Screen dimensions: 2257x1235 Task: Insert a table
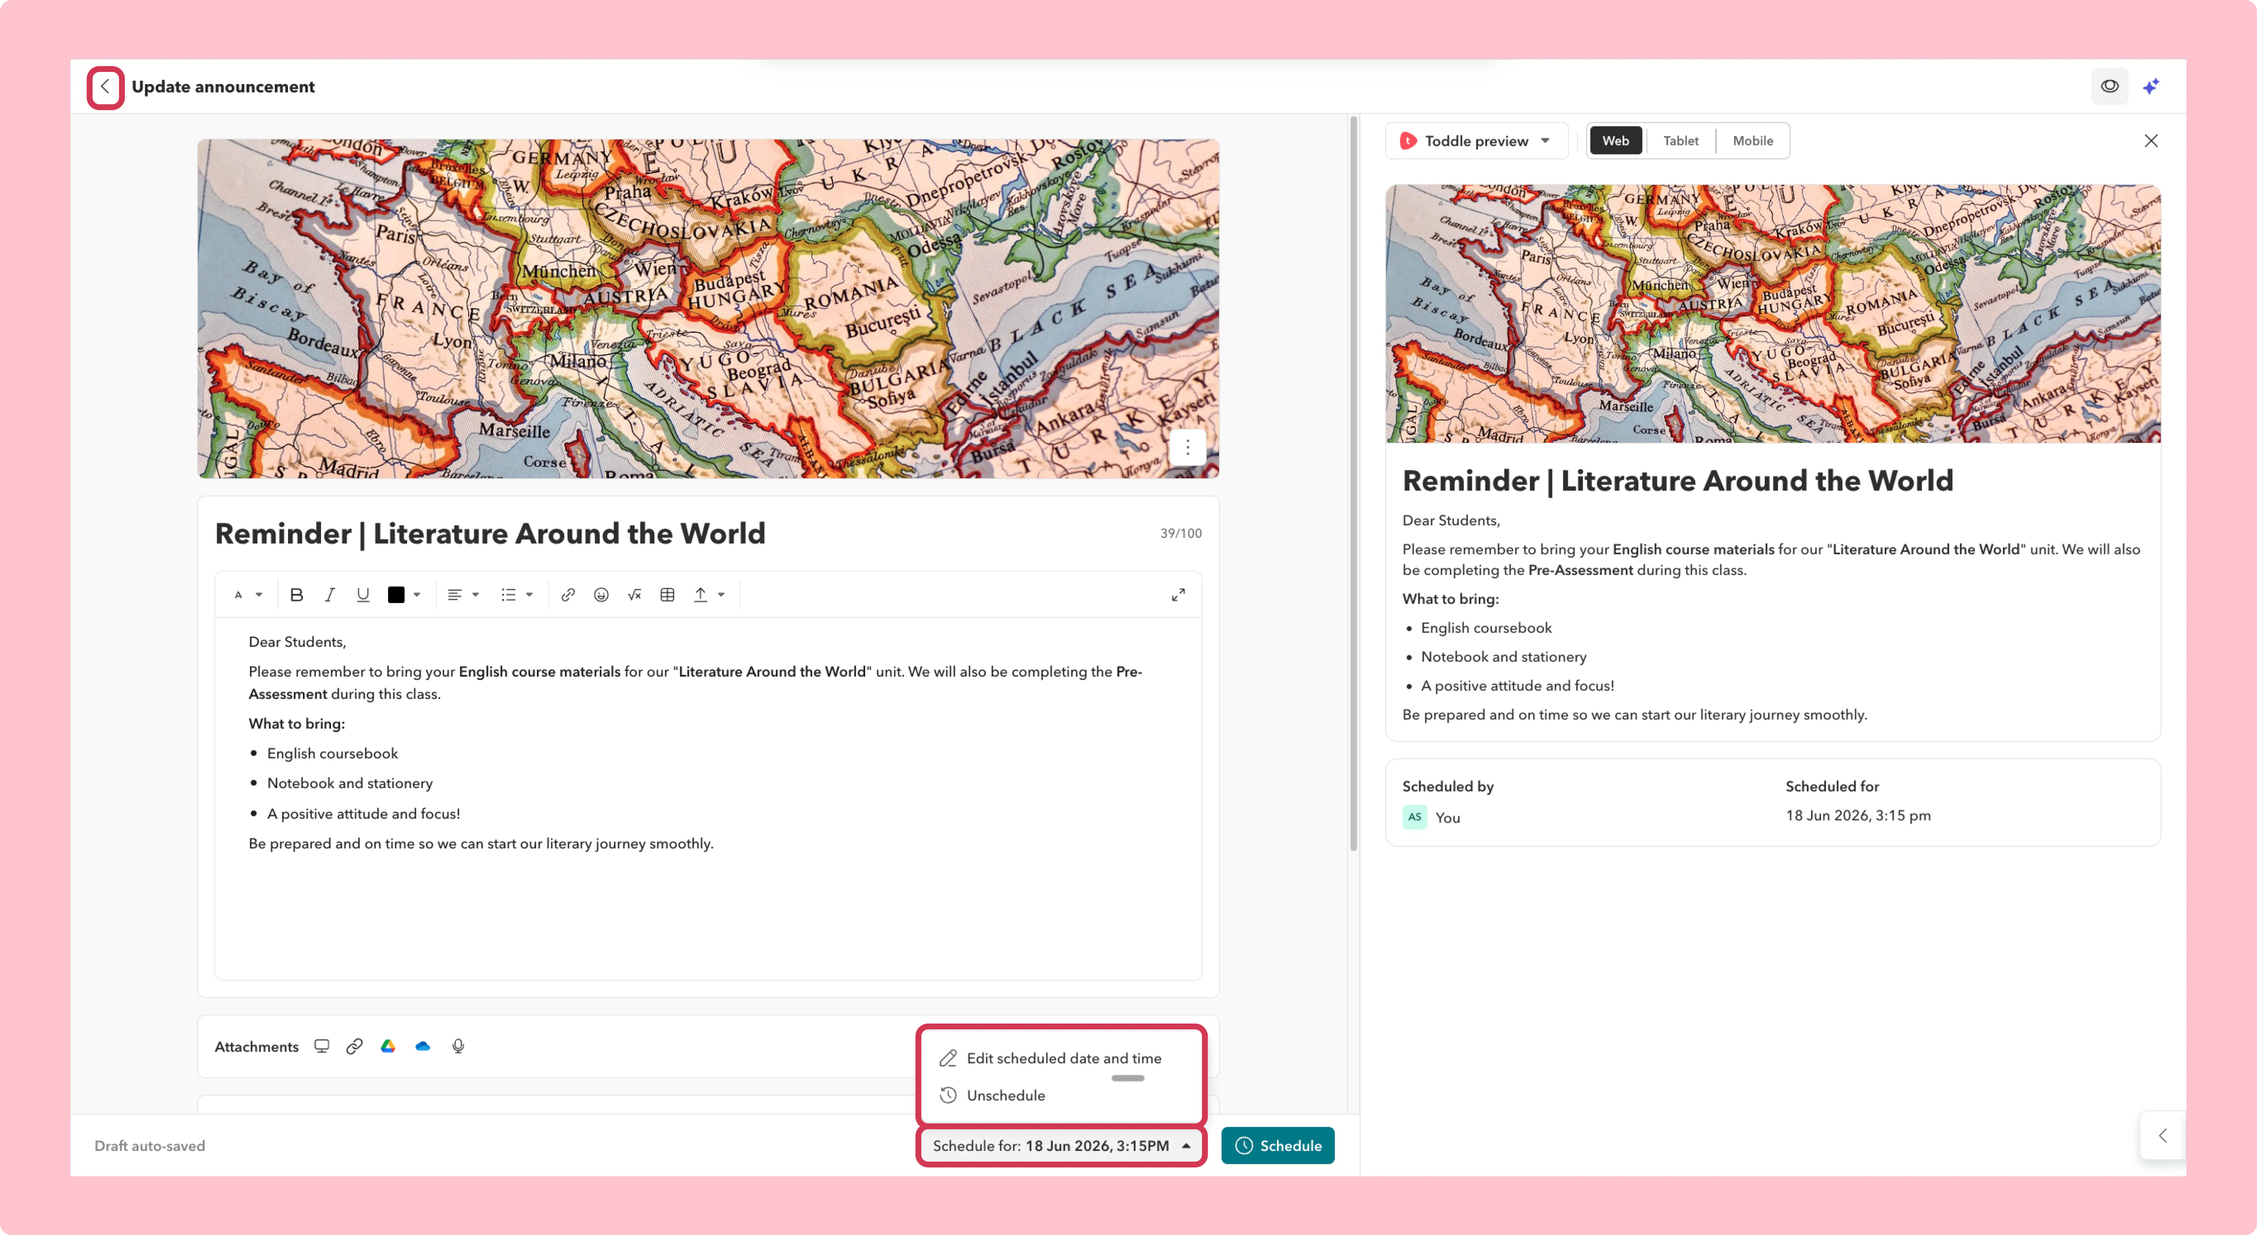(x=667, y=595)
